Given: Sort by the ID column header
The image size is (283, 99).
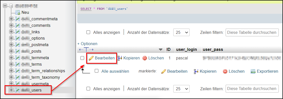Looking at the screenshot, I should click(169, 50).
